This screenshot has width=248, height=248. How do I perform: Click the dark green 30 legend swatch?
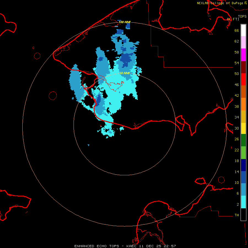click(x=243, y=140)
